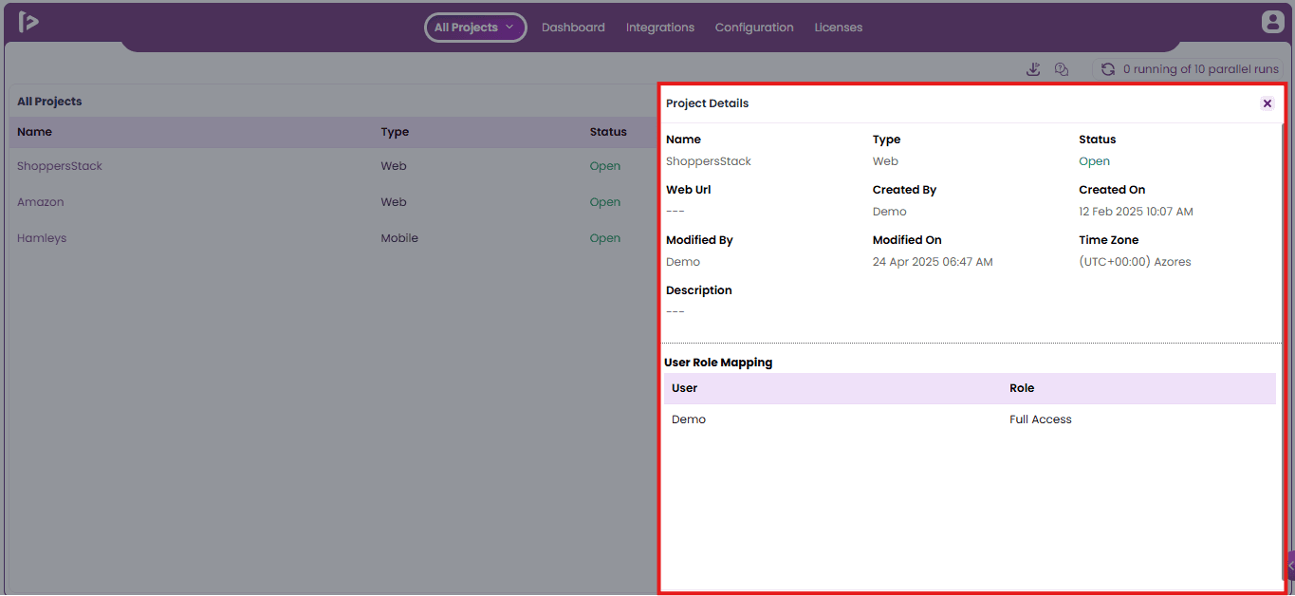Select the Demo user row in role mapping

point(970,419)
